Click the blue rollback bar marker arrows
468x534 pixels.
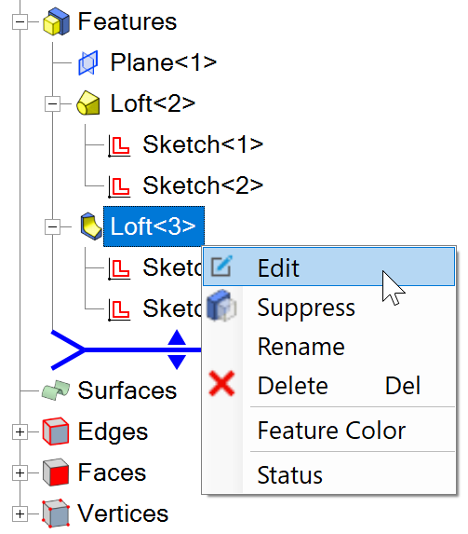(x=177, y=349)
